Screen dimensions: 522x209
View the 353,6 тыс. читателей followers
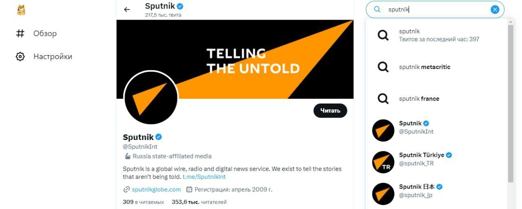(199, 202)
